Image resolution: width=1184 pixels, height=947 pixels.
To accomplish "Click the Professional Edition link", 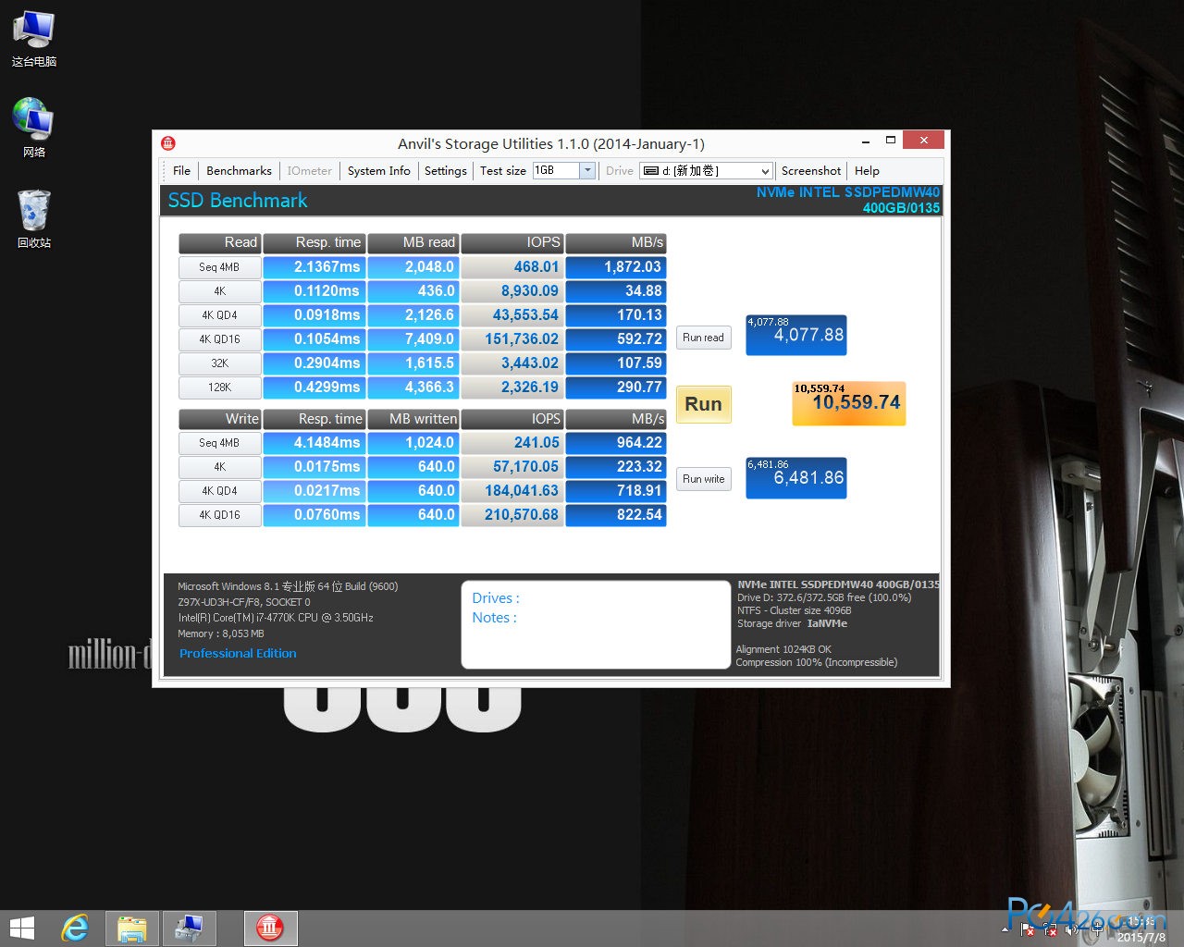I will (238, 654).
